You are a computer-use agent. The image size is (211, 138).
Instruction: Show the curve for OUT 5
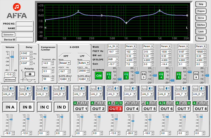[x=144, y=88]
